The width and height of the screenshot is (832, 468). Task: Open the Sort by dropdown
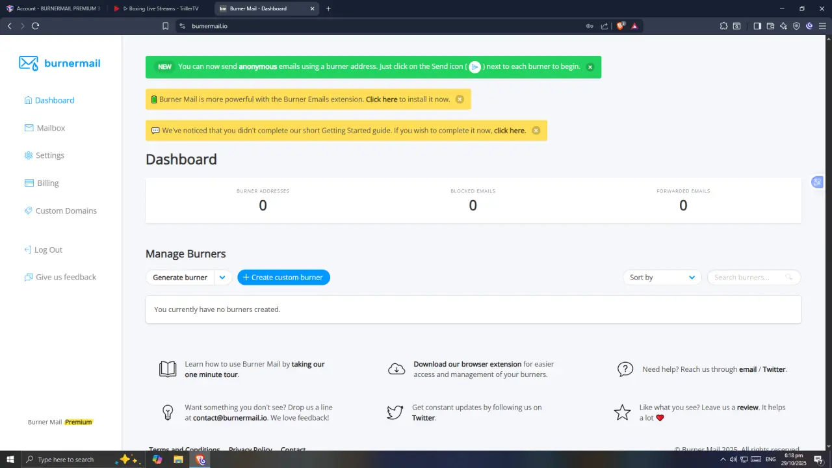point(662,278)
